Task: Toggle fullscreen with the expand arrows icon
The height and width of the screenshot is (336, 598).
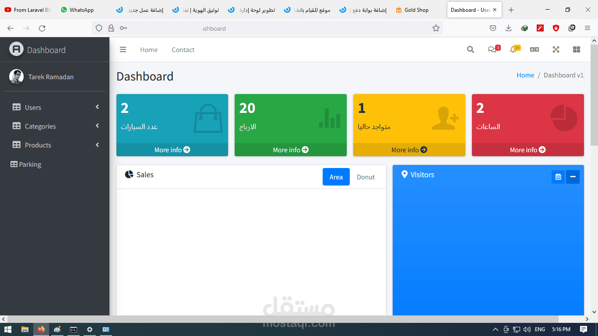Action: click(x=556, y=50)
